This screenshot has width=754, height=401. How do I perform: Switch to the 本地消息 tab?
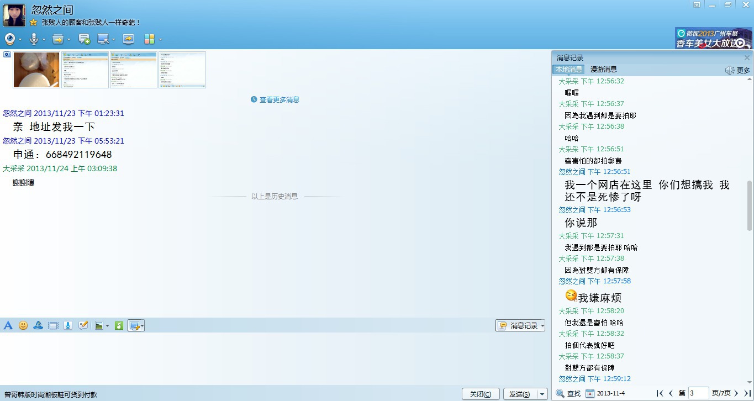[x=568, y=70]
